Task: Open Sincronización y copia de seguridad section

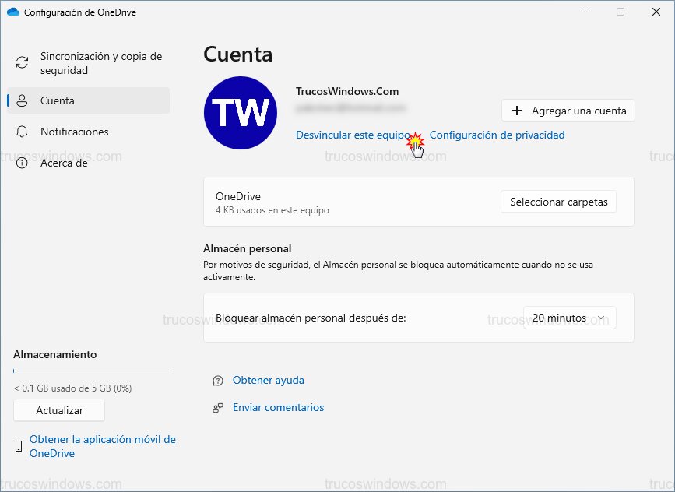Action: pyautogui.click(x=100, y=63)
